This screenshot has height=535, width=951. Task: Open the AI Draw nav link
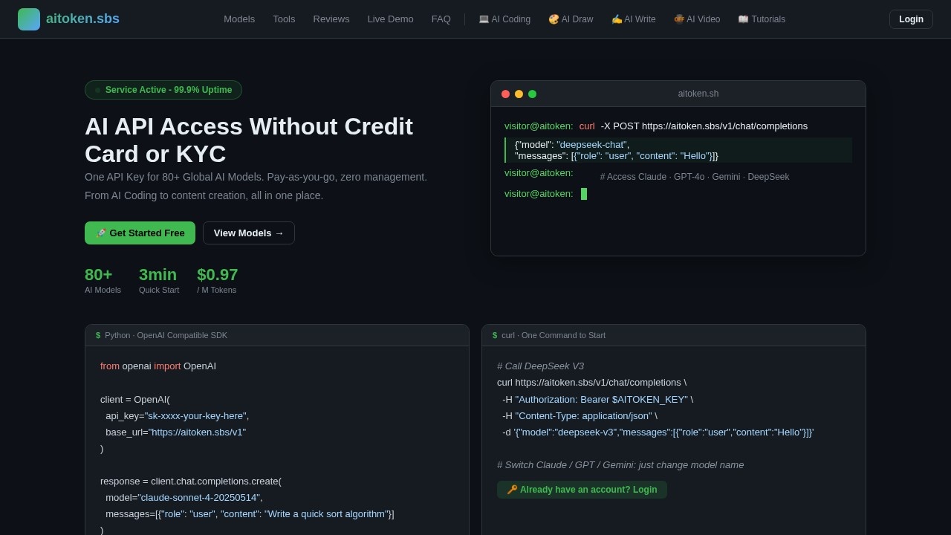[x=571, y=19]
